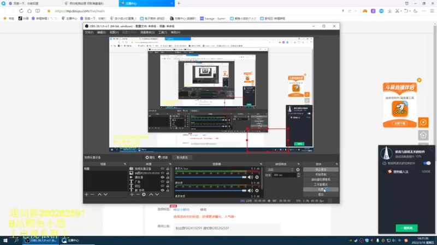Pop out the 场景 dock panel

click(125, 164)
